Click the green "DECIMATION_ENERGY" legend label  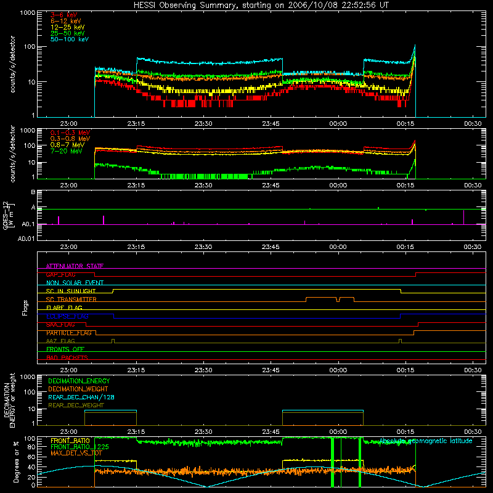point(79,381)
